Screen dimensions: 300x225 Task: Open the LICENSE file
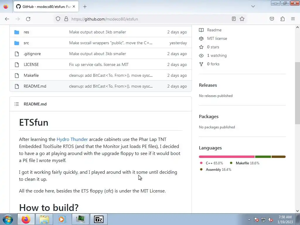click(31, 64)
